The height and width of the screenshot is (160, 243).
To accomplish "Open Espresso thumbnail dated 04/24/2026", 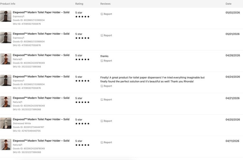I will click(x=6, y=80).
